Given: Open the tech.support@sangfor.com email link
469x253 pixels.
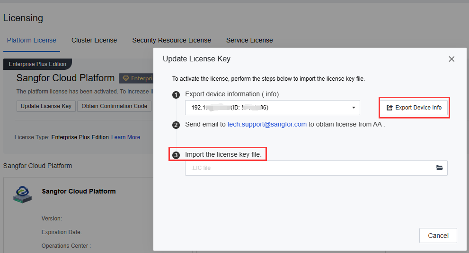Looking at the screenshot, I should pos(267,125).
